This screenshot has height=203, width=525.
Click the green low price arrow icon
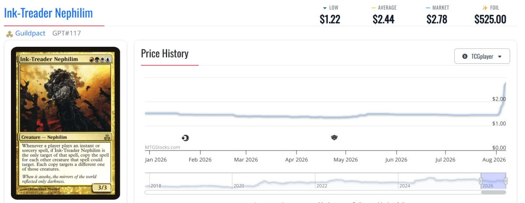324,8
